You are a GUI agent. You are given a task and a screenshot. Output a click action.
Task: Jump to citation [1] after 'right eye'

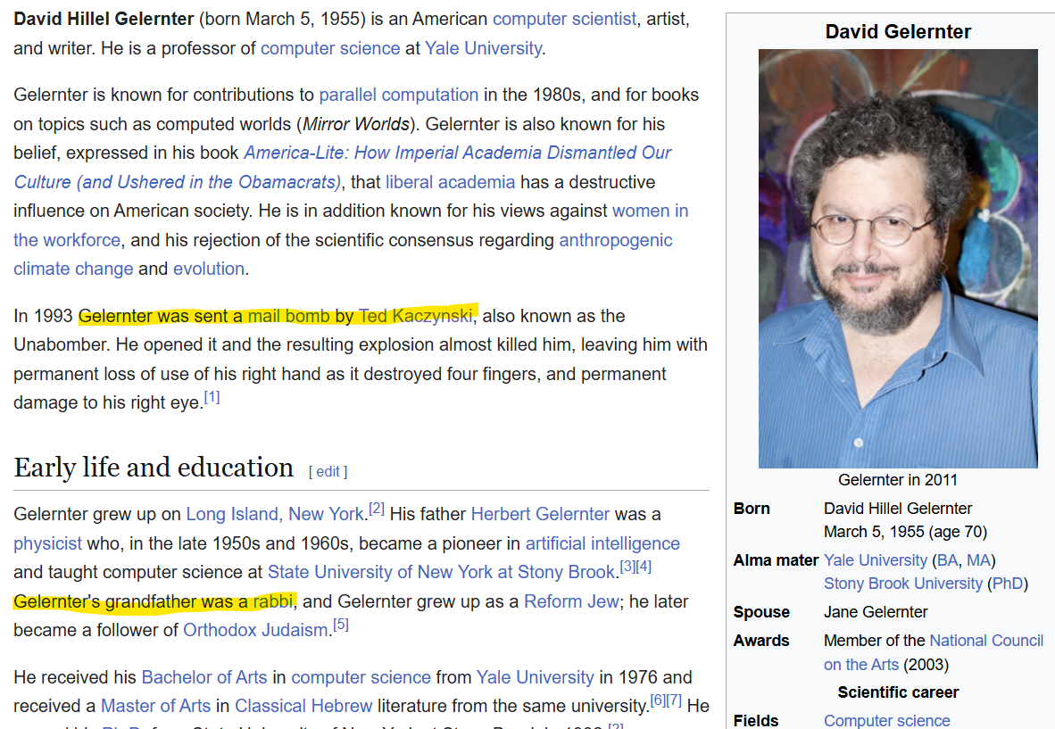click(212, 397)
